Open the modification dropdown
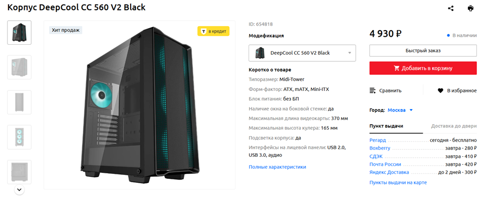Screen dimensions: 489x201 pos(302,53)
